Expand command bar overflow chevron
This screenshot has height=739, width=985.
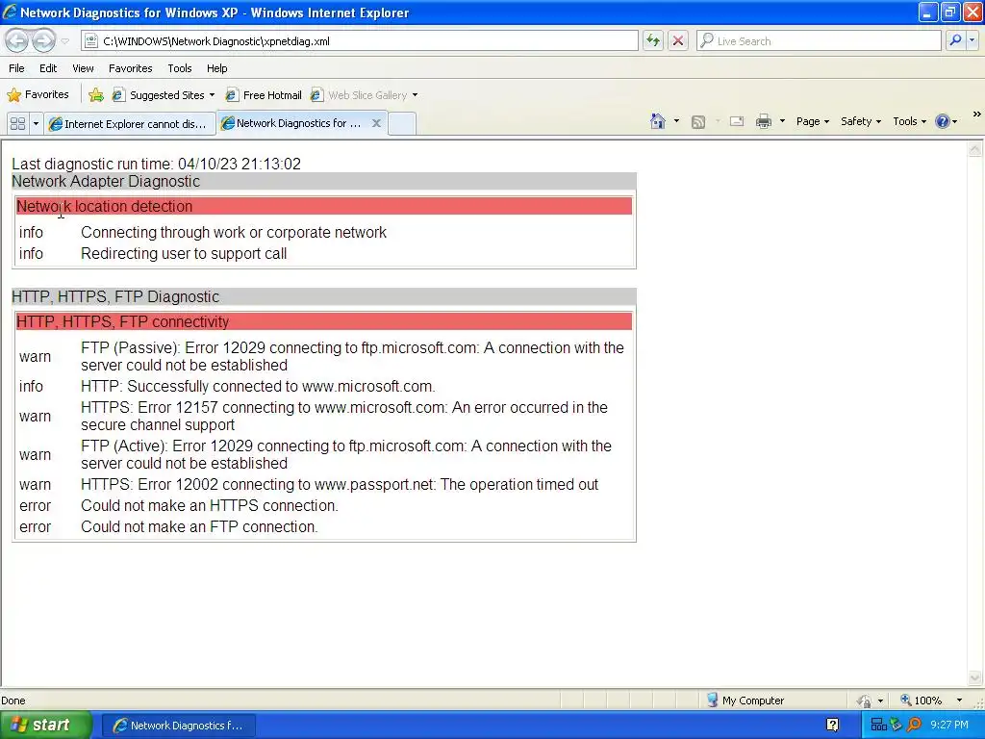pyautogui.click(x=977, y=115)
